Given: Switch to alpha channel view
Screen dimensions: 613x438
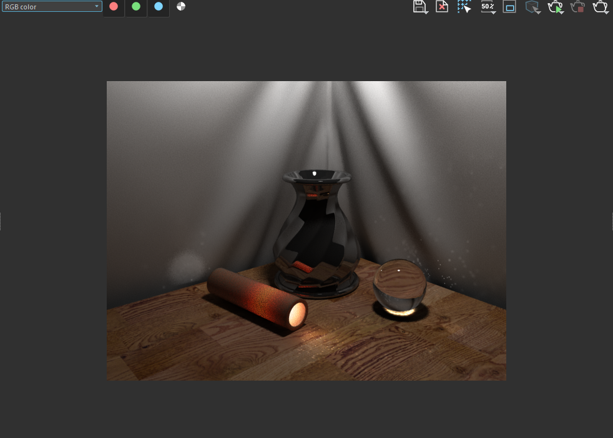Looking at the screenshot, I should coord(180,7).
